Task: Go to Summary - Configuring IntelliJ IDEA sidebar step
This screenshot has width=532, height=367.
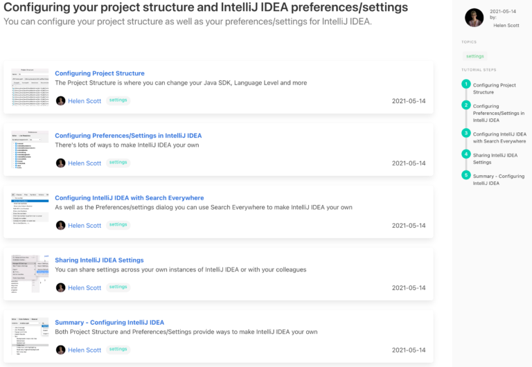Action: pos(498,179)
